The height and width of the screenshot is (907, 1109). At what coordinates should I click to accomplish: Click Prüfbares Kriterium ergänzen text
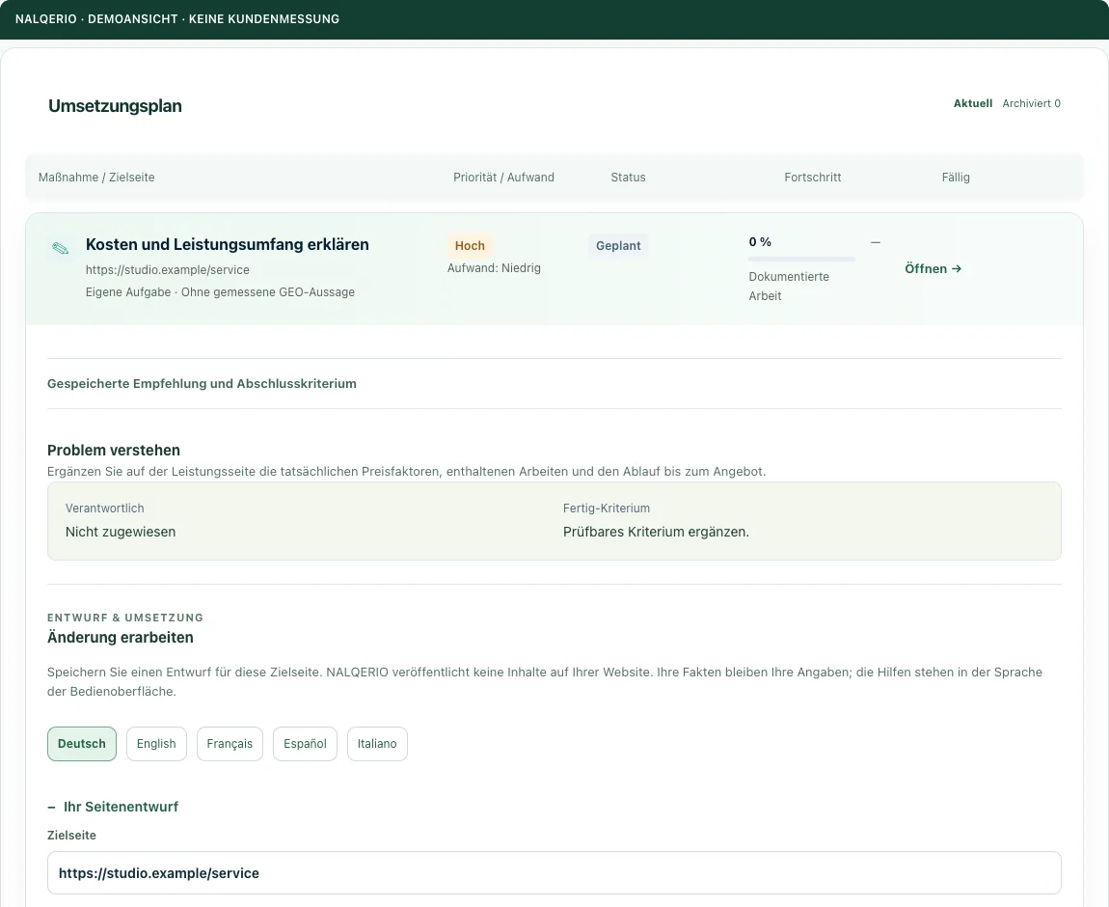656,532
